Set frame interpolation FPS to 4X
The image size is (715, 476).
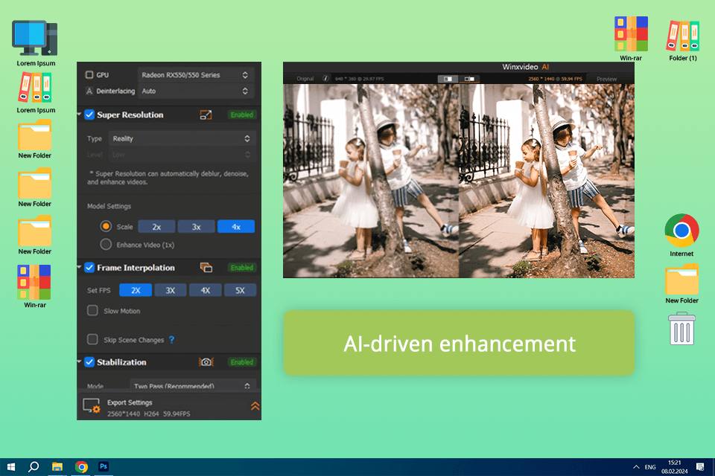[206, 290]
